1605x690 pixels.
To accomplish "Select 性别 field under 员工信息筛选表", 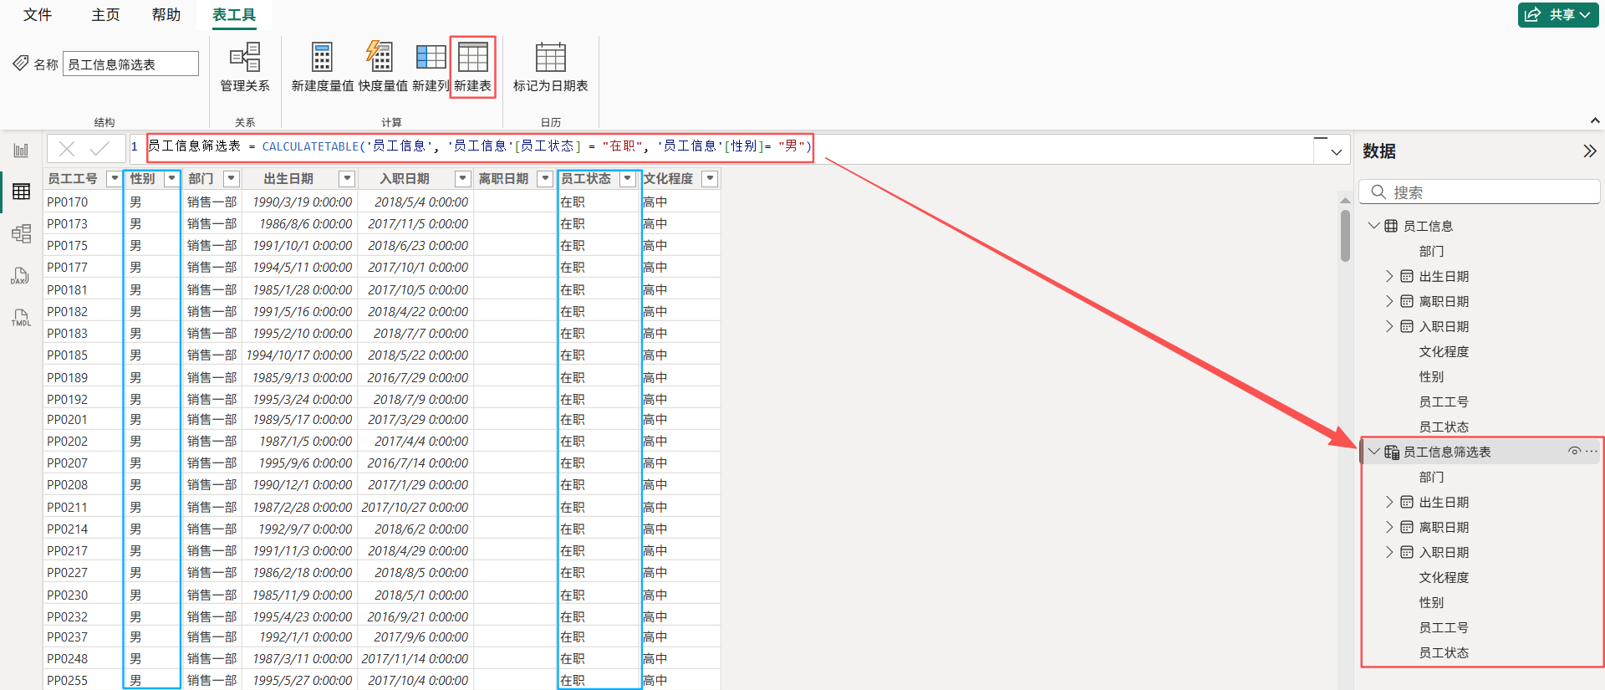I will pos(1431,602).
